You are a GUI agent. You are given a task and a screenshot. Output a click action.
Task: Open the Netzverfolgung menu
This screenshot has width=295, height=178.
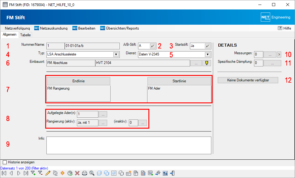17,28
